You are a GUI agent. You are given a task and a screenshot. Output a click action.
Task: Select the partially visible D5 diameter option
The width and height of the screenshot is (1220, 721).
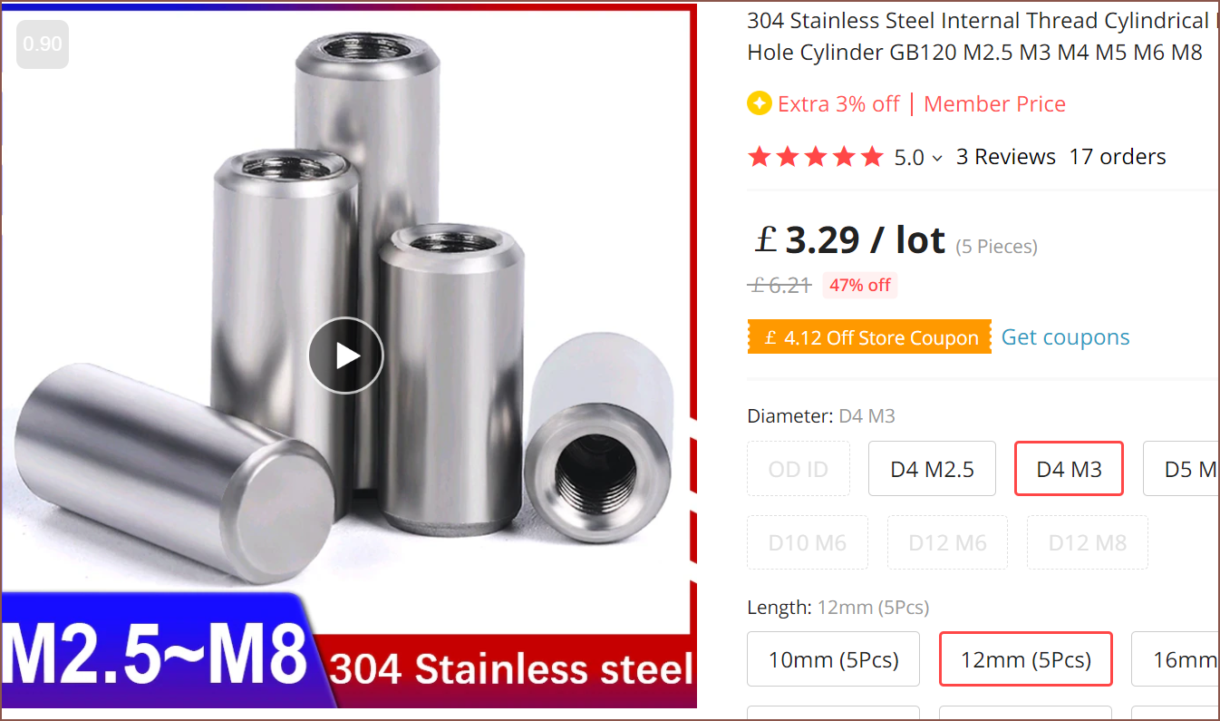click(1181, 469)
